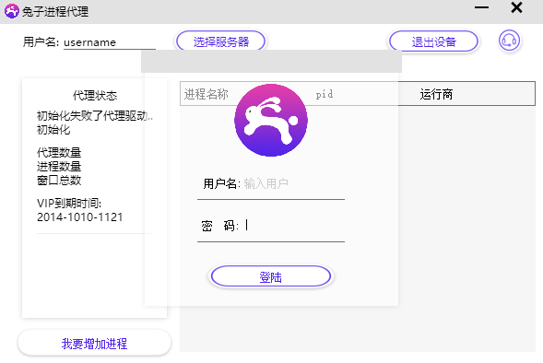Open the 选择服务器 server selection button
This screenshot has height=363, width=543.
coord(221,41)
